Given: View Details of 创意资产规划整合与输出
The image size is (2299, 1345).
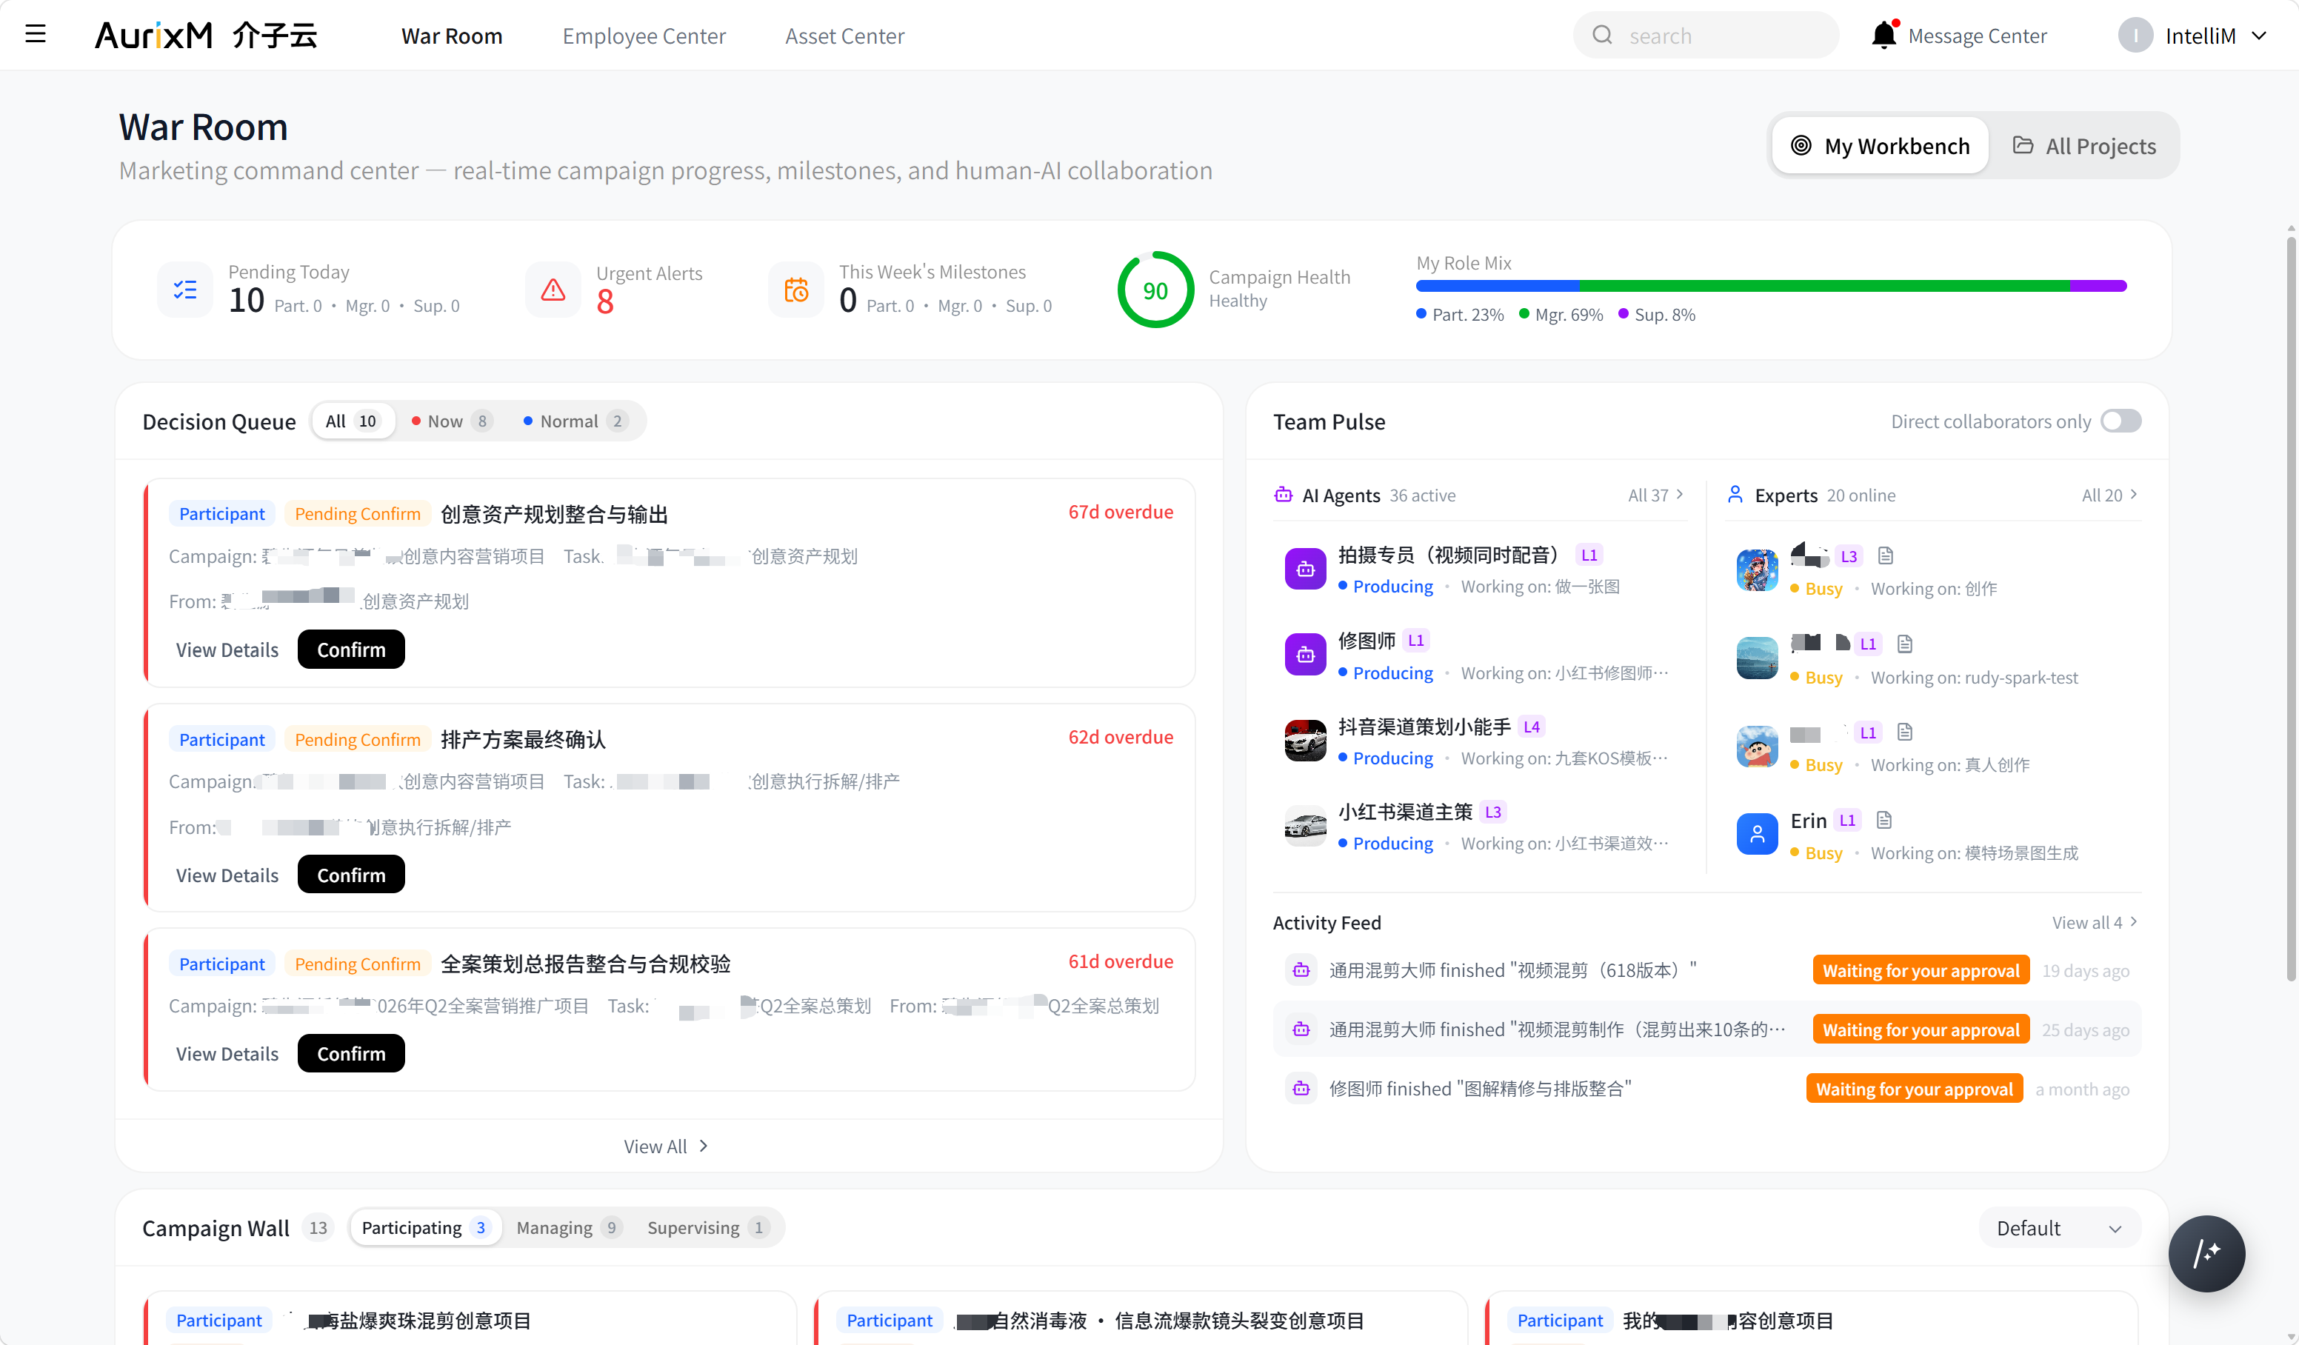Looking at the screenshot, I should point(227,649).
